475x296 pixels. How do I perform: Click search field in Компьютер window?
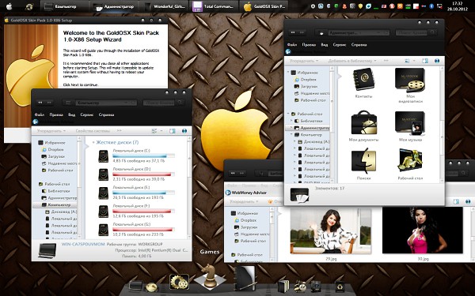point(160,103)
